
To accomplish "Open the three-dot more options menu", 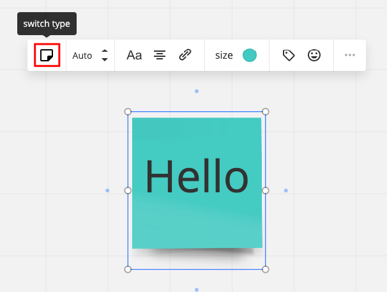I will tap(350, 56).
